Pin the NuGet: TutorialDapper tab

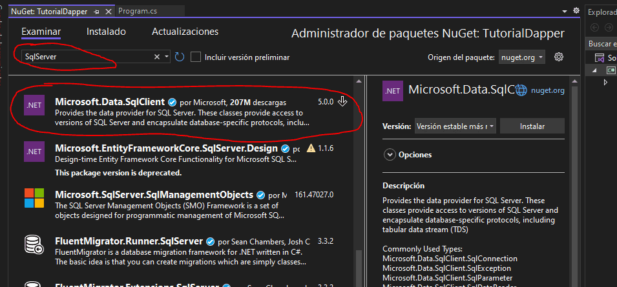tap(96, 12)
